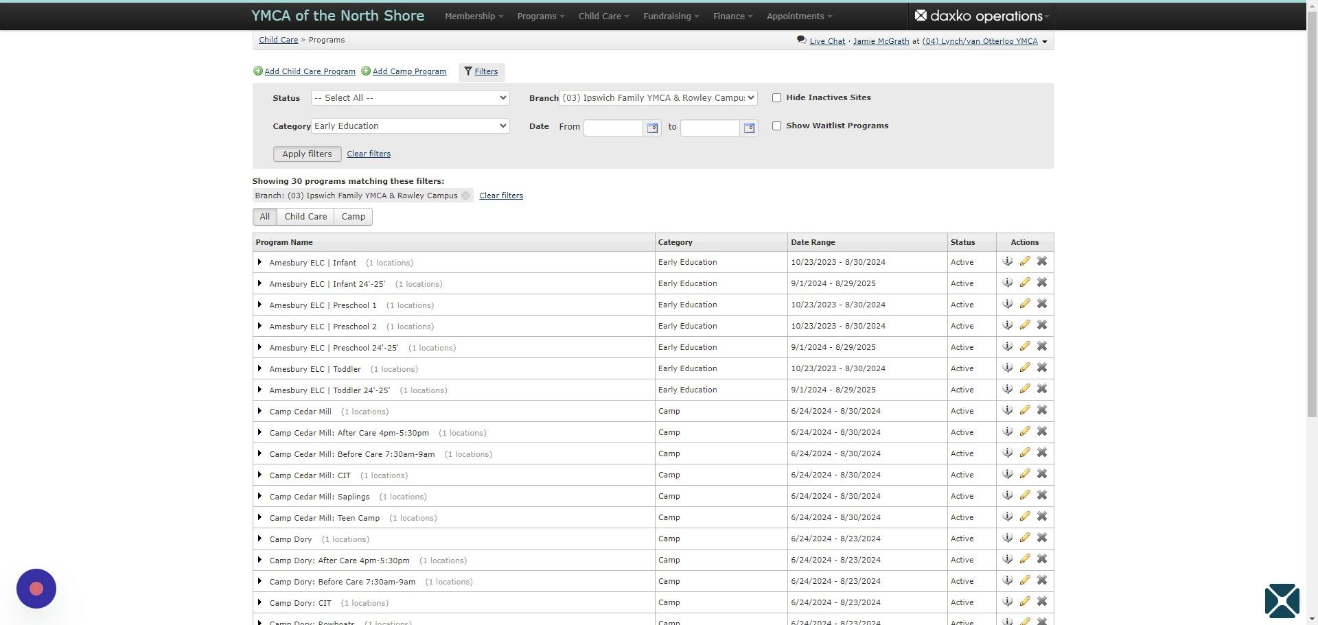
Task: Expand Camp Cedar Mill: CIT row
Action: point(259,475)
